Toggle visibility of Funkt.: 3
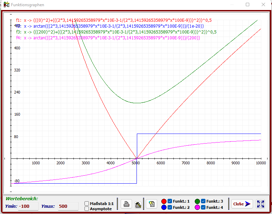This screenshot has width=272, height=214. pyautogui.click(x=203, y=201)
